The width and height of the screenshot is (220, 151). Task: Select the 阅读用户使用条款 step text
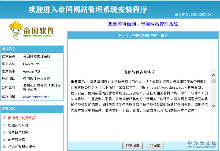point(22,118)
